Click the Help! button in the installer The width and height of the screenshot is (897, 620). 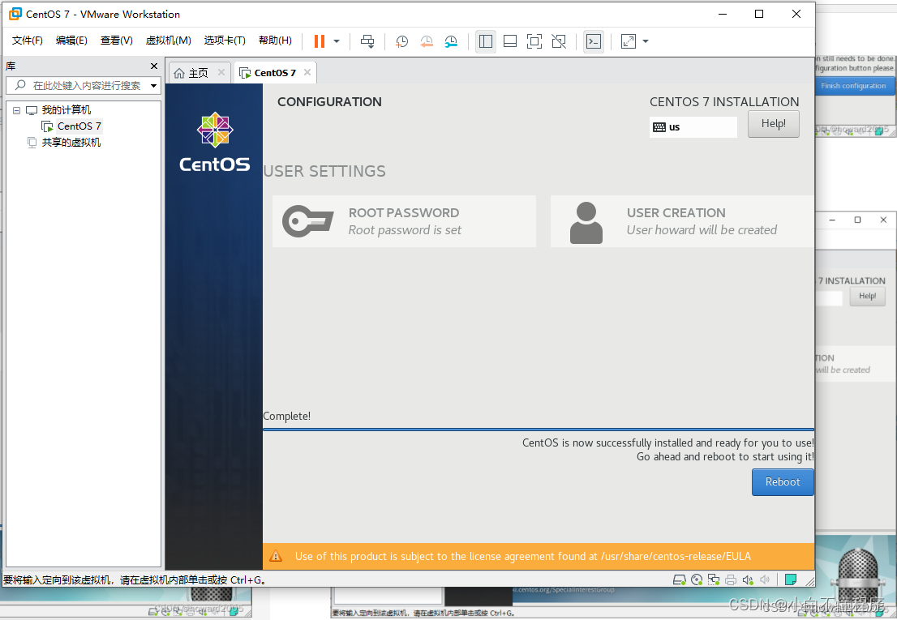click(x=774, y=124)
